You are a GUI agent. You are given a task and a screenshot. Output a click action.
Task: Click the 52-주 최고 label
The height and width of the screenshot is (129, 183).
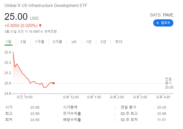point(129,113)
